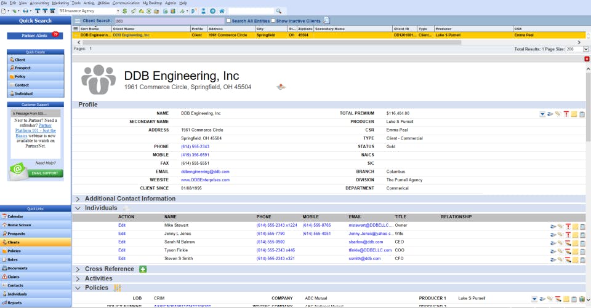591x308 pixels.
Task: Click Edit link for Mike Stewart
Action: tap(122, 226)
